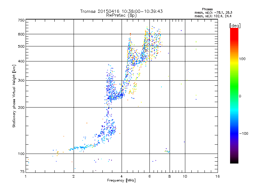Click the y-axis tick label '200'
The width and height of the screenshot is (256, 192).
tap(21, 108)
